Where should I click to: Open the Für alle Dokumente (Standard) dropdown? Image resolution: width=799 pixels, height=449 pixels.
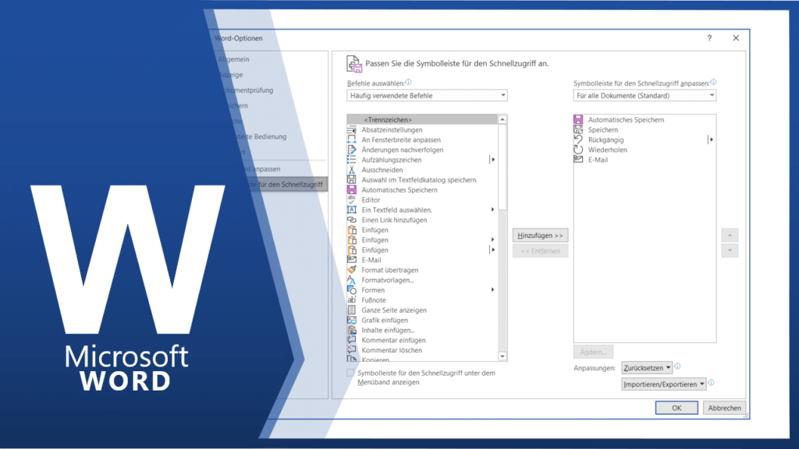tap(645, 95)
